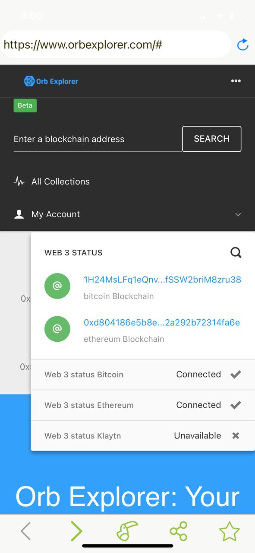Go forward with the green arrow
This screenshot has width=255, height=553.
point(76,531)
